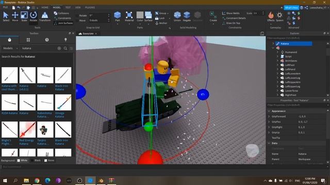The height and width of the screenshot is (185, 330).
Task: Insert a new Part
Action: pyautogui.click(x=118, y=16)
